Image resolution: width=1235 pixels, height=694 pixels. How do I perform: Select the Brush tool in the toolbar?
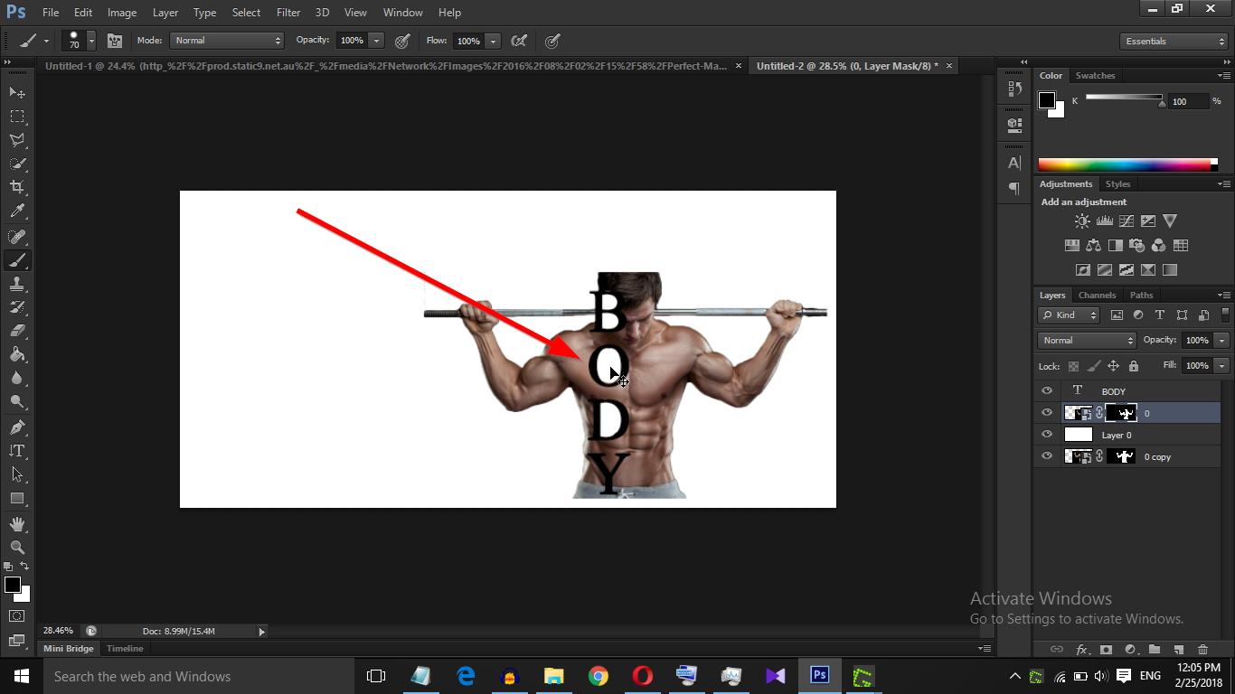tap(16, 260)
